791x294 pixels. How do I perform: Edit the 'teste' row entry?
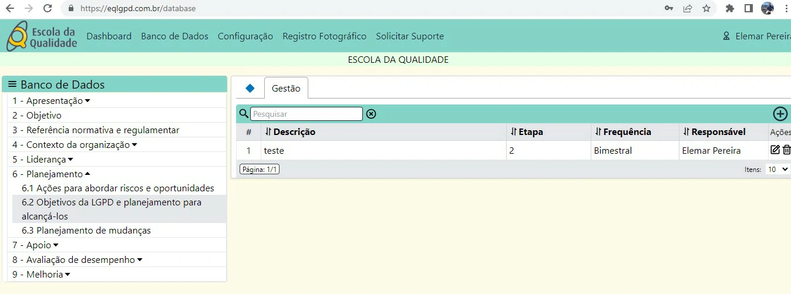(x=775, y=150)
